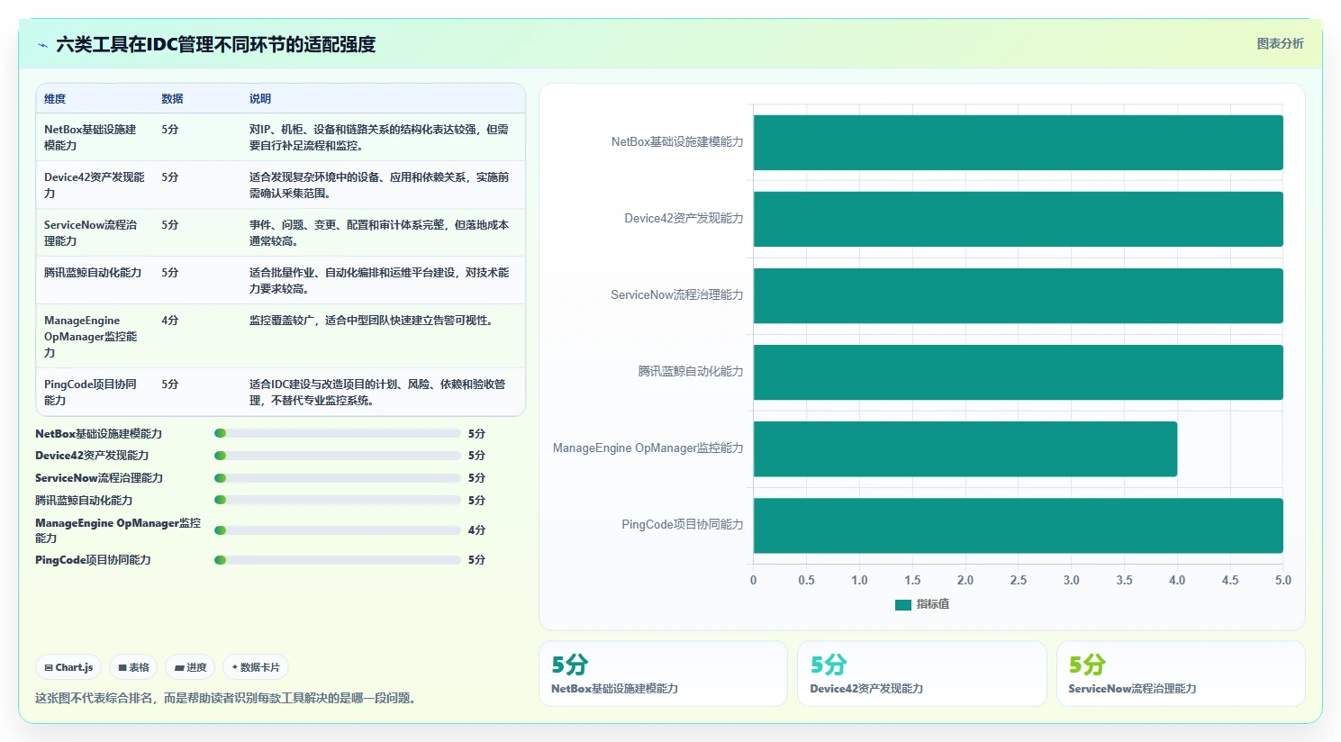Select the ServiceNow流程治理能力 table cell

pos(94,232)
